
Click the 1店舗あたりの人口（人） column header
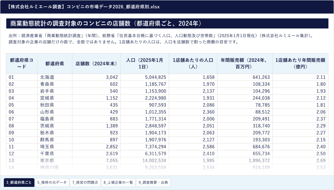(193, 64)
